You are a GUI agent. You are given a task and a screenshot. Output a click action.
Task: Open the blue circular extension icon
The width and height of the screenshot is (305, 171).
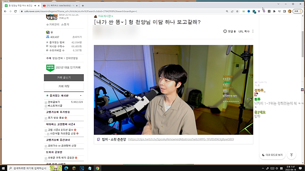pos(249,11)
